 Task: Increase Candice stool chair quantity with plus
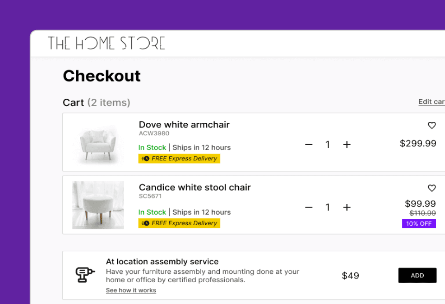click(x=347, y=207)
